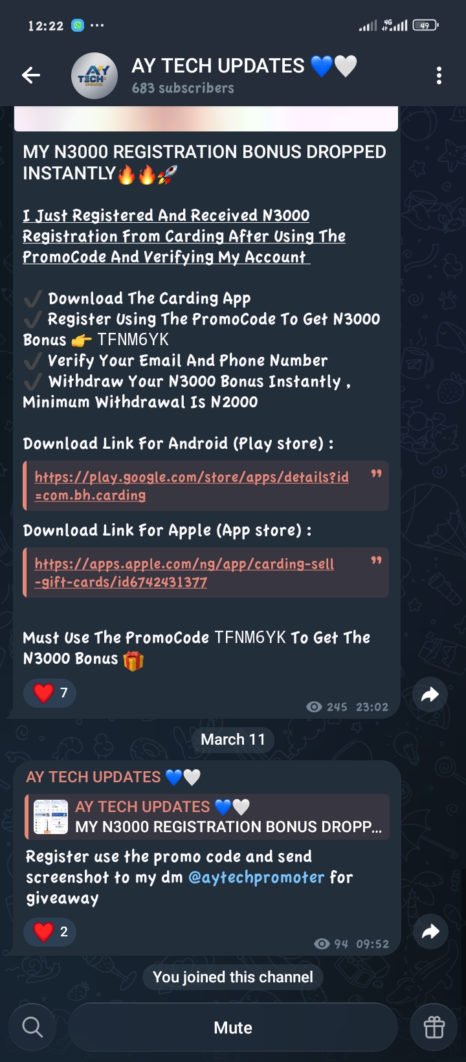Forward the N3000 bonus post
The image size is (466, 1062).
[x=430, y=695]
